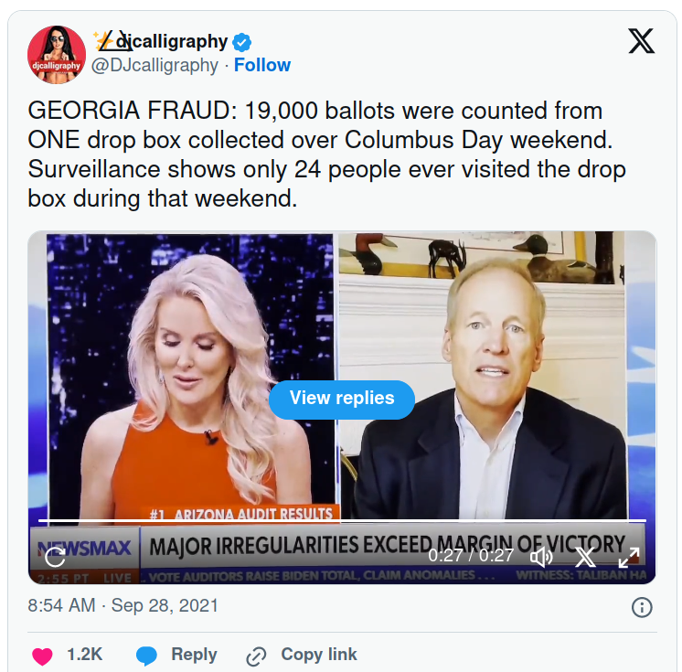Copy link using the chain icon

(256, 656)
